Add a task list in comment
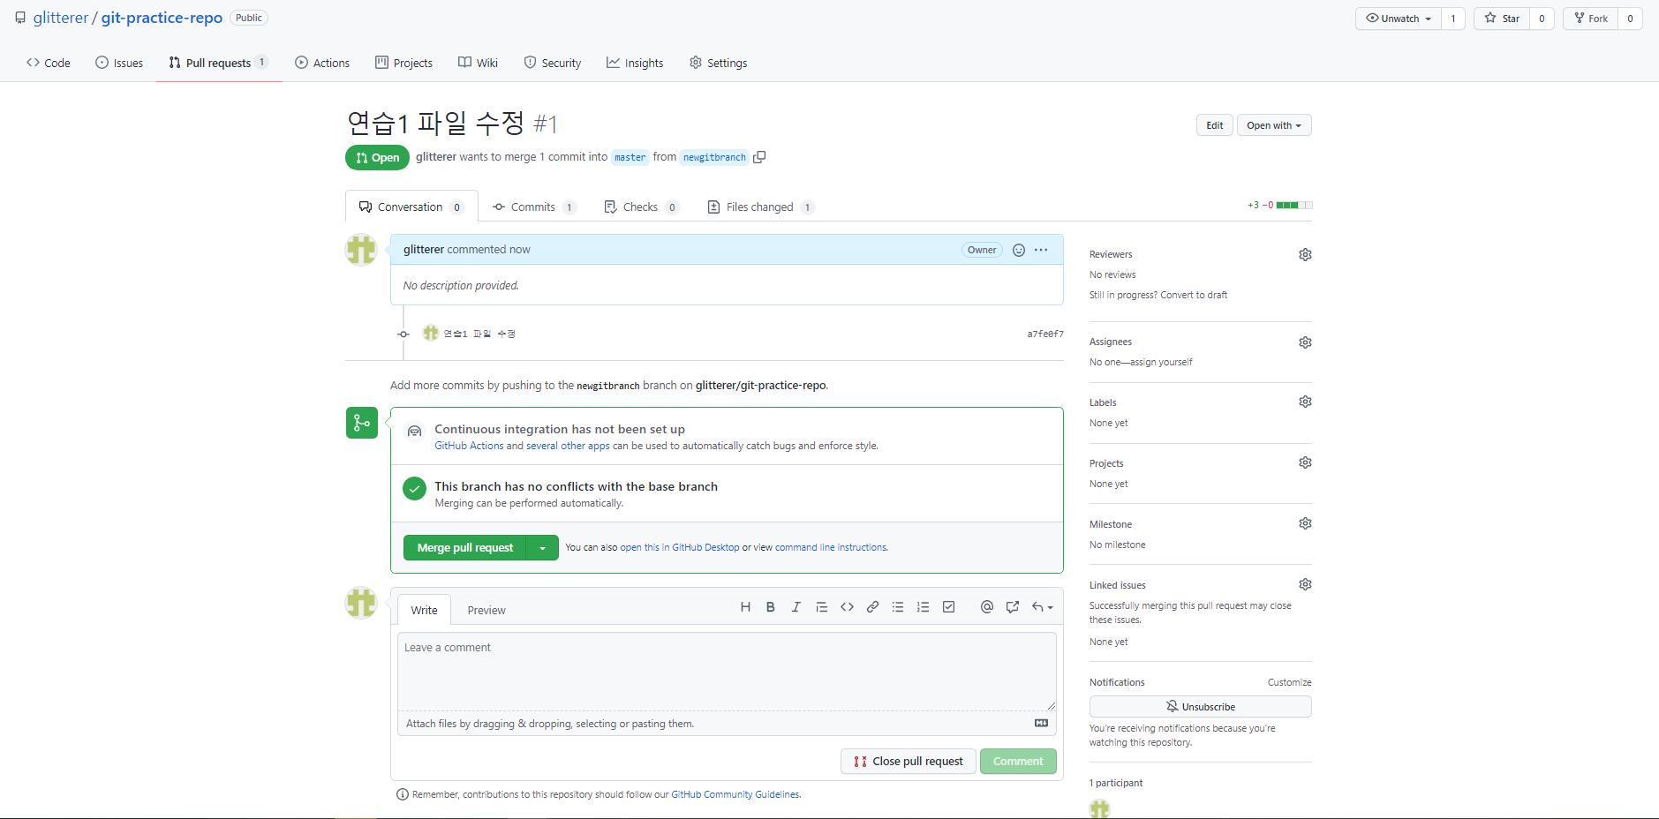Image resolution: width=1659 pixels, height=819 pixels. coord(948,607)
